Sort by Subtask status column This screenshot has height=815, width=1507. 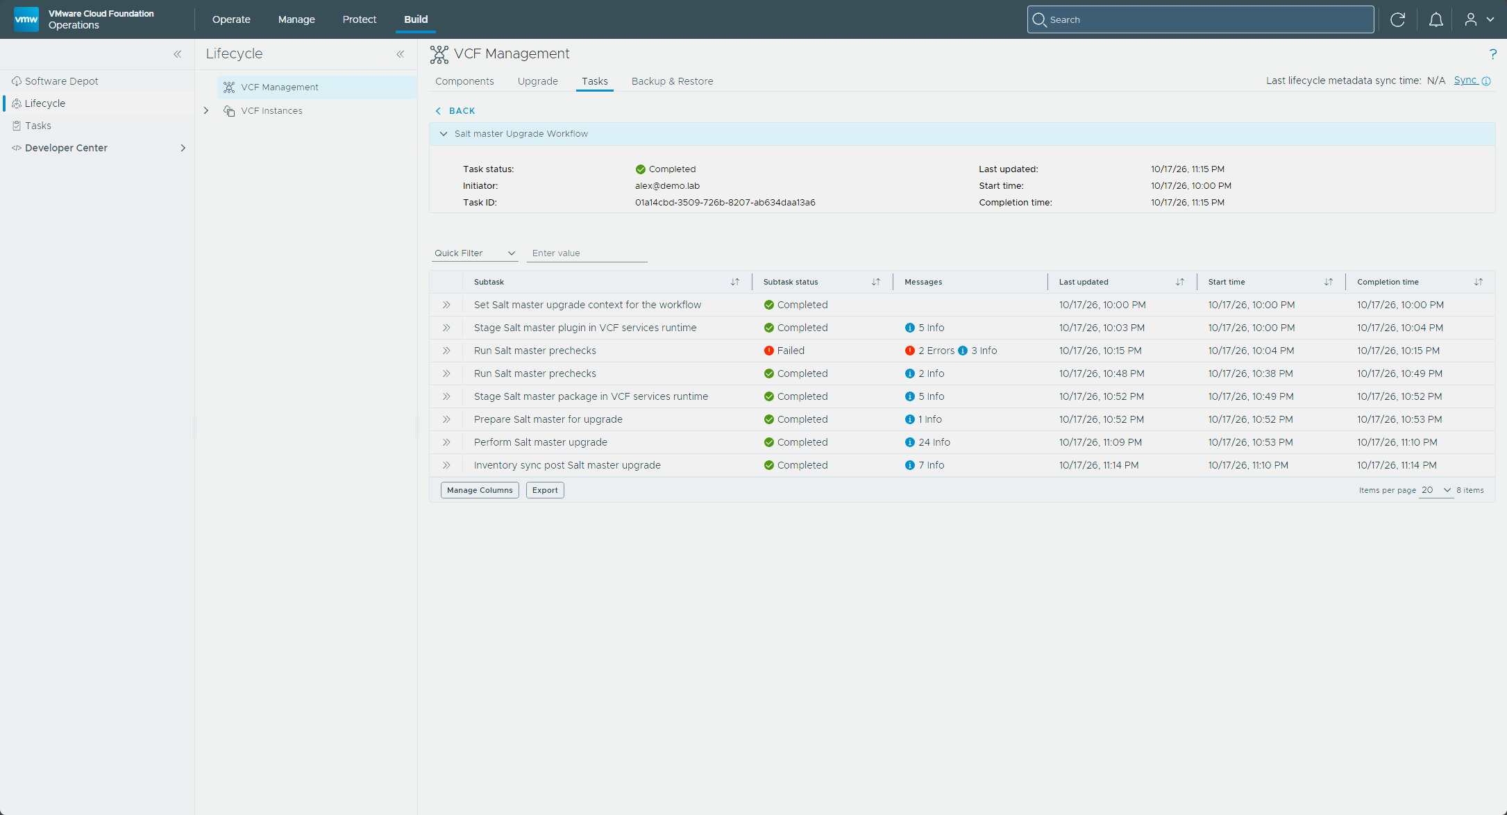coord(876,282)
